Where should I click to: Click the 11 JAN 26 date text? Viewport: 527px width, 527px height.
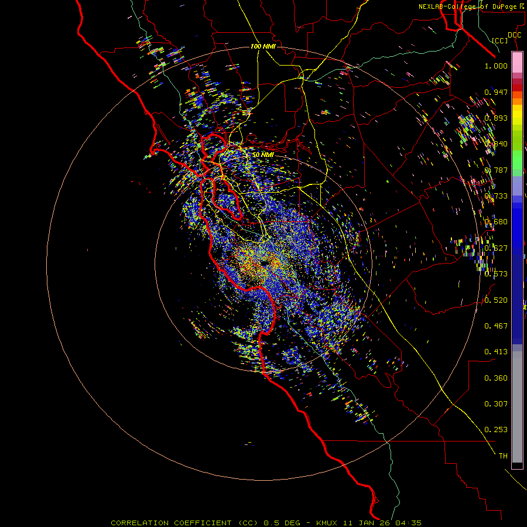coord(367,523)
